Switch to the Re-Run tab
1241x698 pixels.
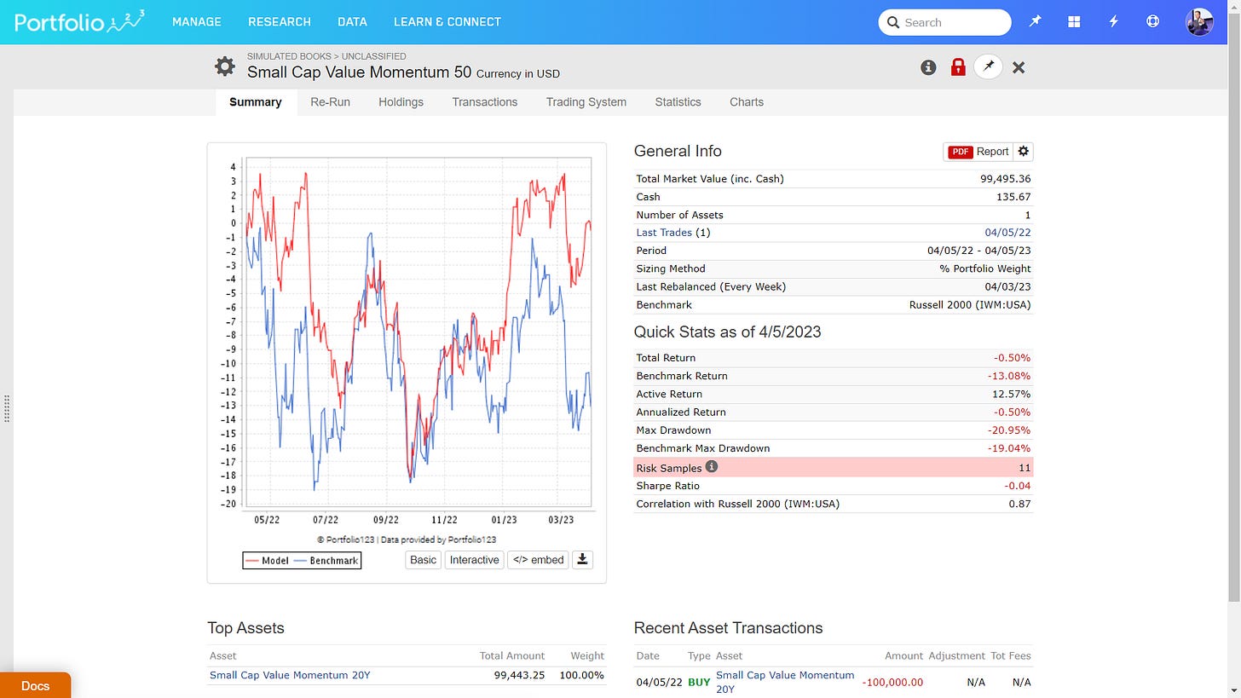330,102
